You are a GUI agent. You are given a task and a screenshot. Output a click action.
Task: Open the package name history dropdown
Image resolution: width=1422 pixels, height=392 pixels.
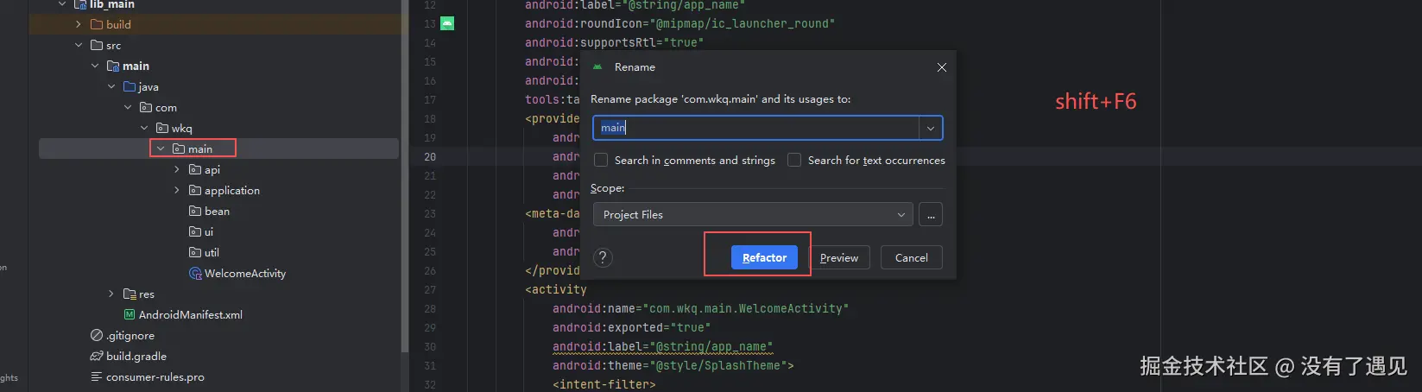point(930,129)
